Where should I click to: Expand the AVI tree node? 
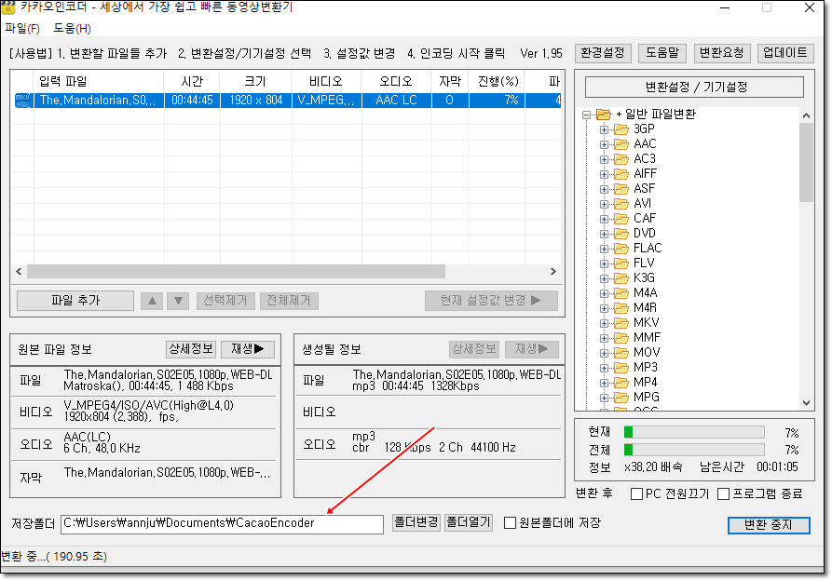coord(604,204)
